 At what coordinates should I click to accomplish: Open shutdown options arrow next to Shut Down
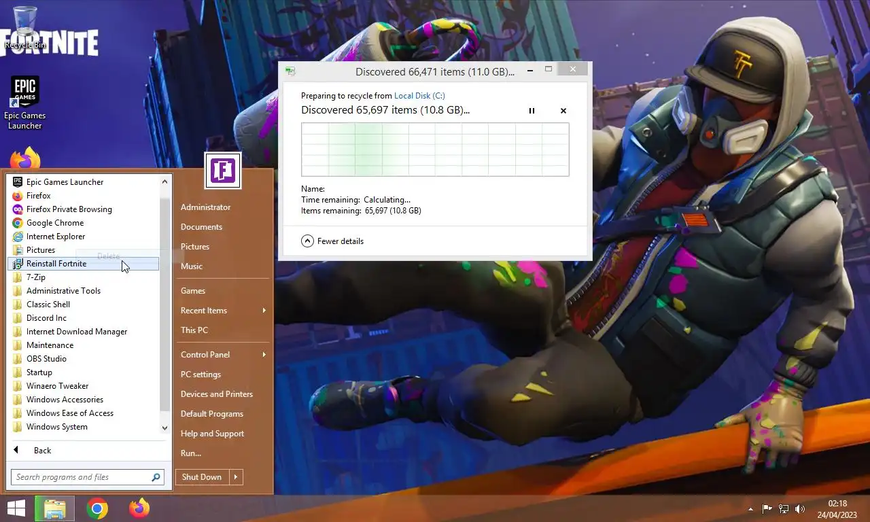click(x=236, y=476)
